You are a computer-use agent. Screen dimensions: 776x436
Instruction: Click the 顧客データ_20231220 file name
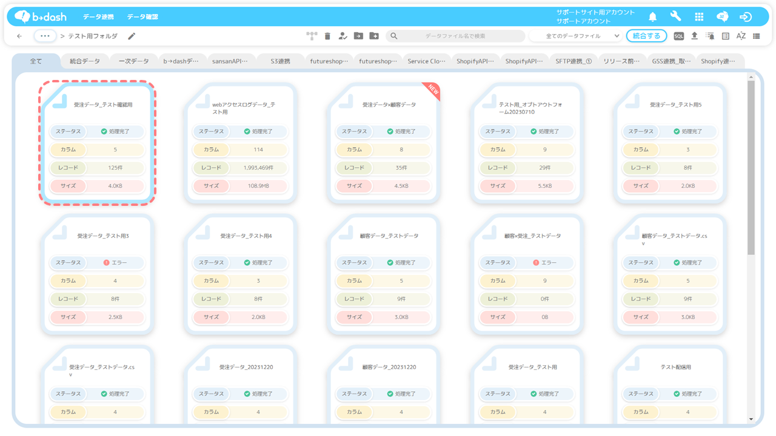[389, 367]
